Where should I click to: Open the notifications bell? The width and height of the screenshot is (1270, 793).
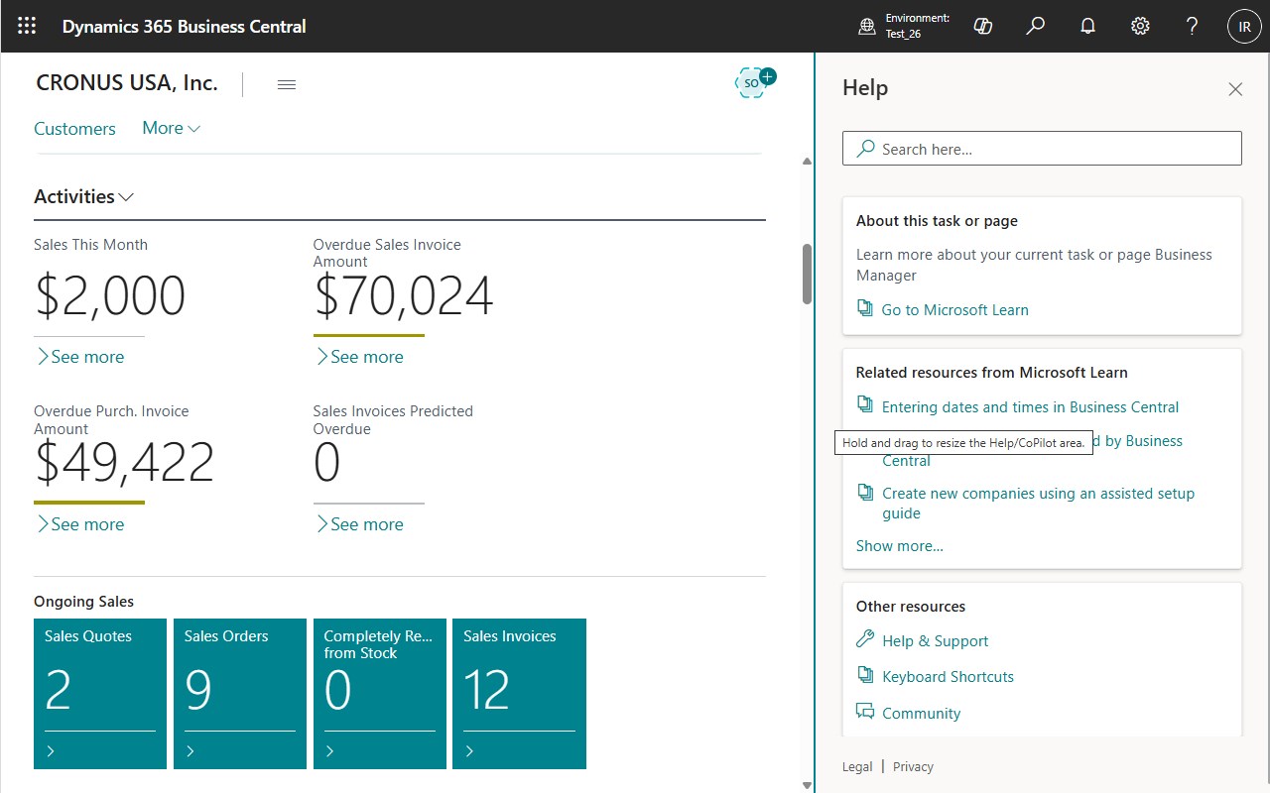1088,26
